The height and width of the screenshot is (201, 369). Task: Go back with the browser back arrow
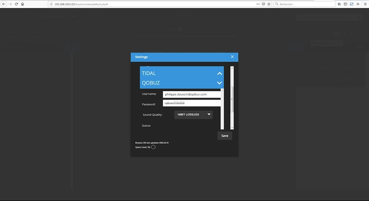pyautogui.click(x=4, y=4)
